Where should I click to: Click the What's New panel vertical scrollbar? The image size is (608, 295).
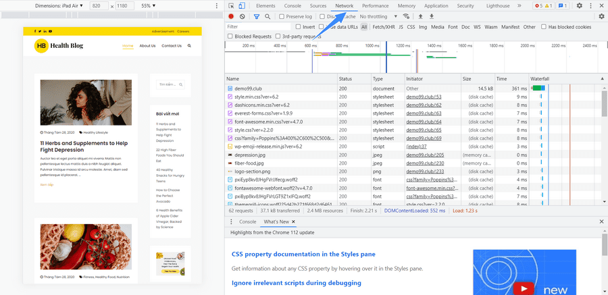pyautogui.click(x=605, y=245)
